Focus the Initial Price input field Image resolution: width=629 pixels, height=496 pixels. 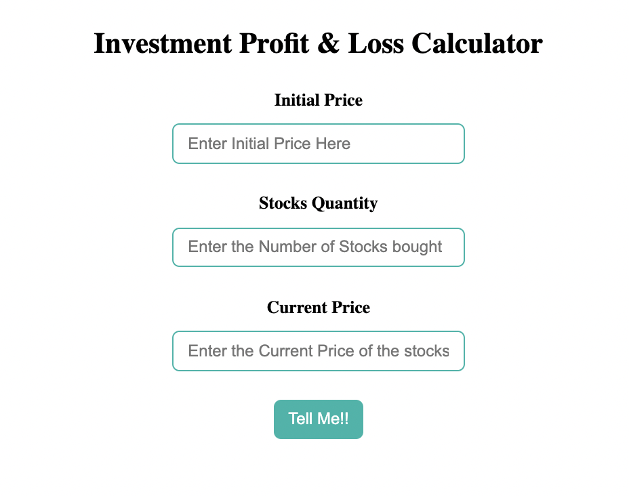click(319, 144)
